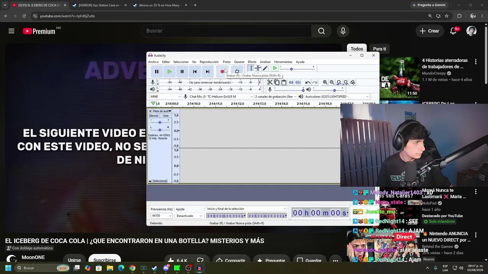Adjust the recording volume slider
Image resolution: width=488 pixels, height=274 pixels.
click(289, 89)
